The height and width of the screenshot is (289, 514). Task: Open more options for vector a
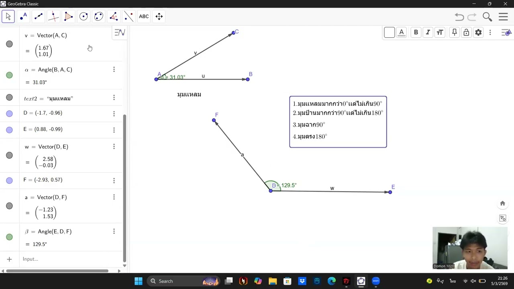[x=114, y=197]
